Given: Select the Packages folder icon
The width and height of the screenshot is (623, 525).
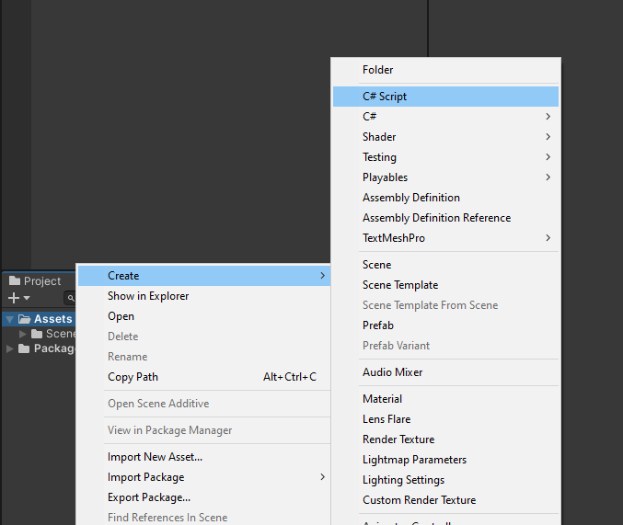Looking at the screenshot, I should tap(24, 348).
